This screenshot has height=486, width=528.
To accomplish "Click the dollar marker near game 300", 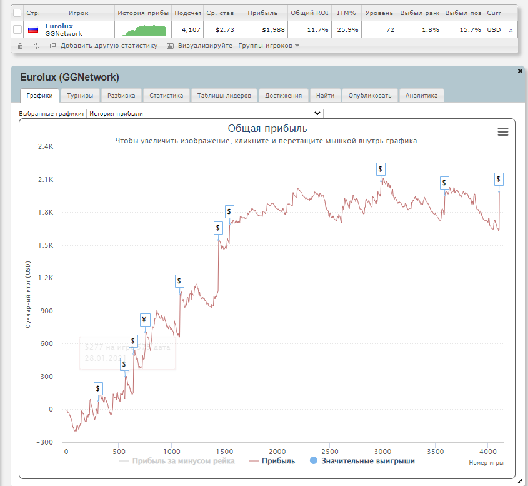I will 98,388.
